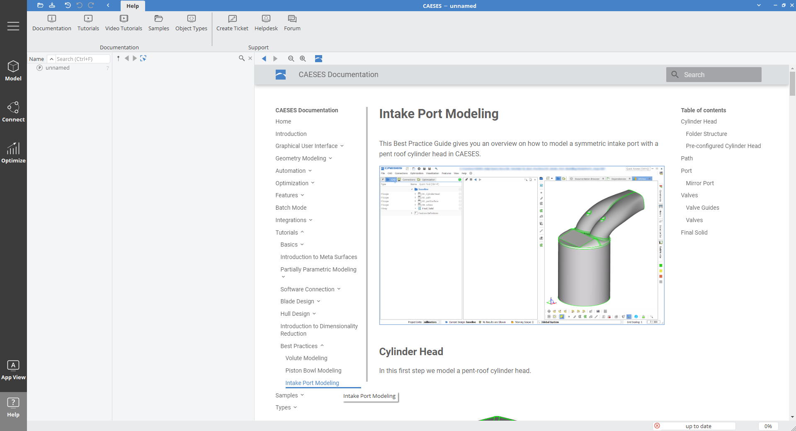The width and height of the screenshot is (796, 431).
Task: Expand the Integrations section
Action: tap(311, 220)
